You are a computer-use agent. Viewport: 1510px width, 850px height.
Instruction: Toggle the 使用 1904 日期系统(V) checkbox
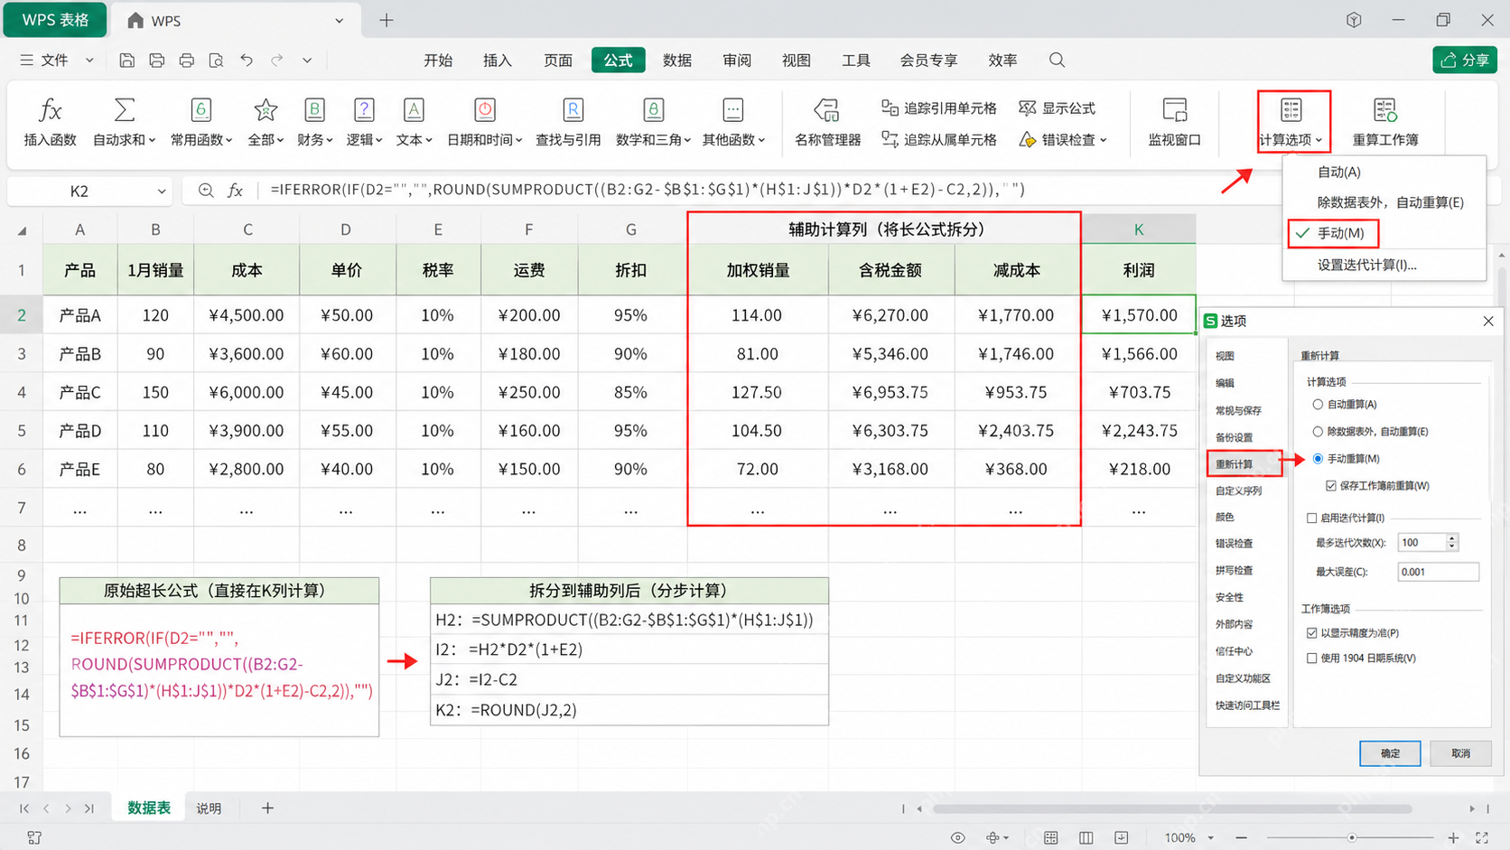click(x=1312, y=659)
